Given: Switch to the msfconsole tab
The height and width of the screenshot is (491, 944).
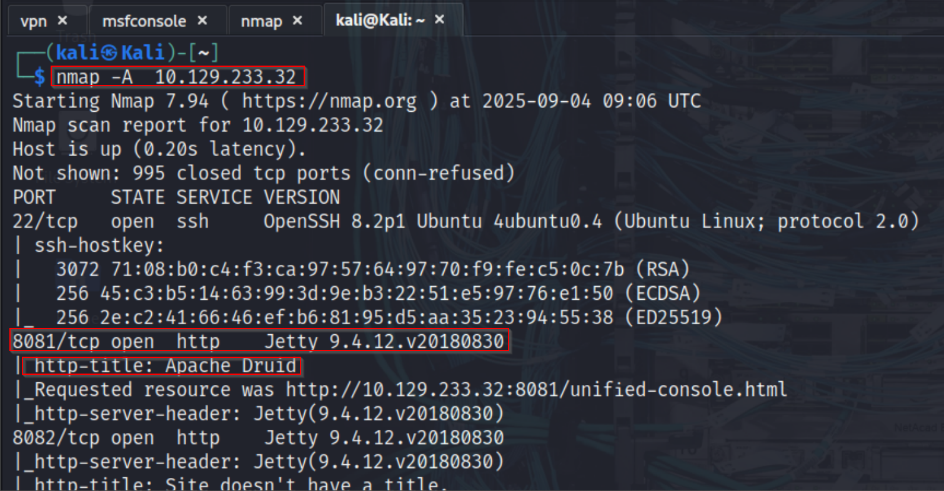Looking at the screenshot, I should coord(144,20).
